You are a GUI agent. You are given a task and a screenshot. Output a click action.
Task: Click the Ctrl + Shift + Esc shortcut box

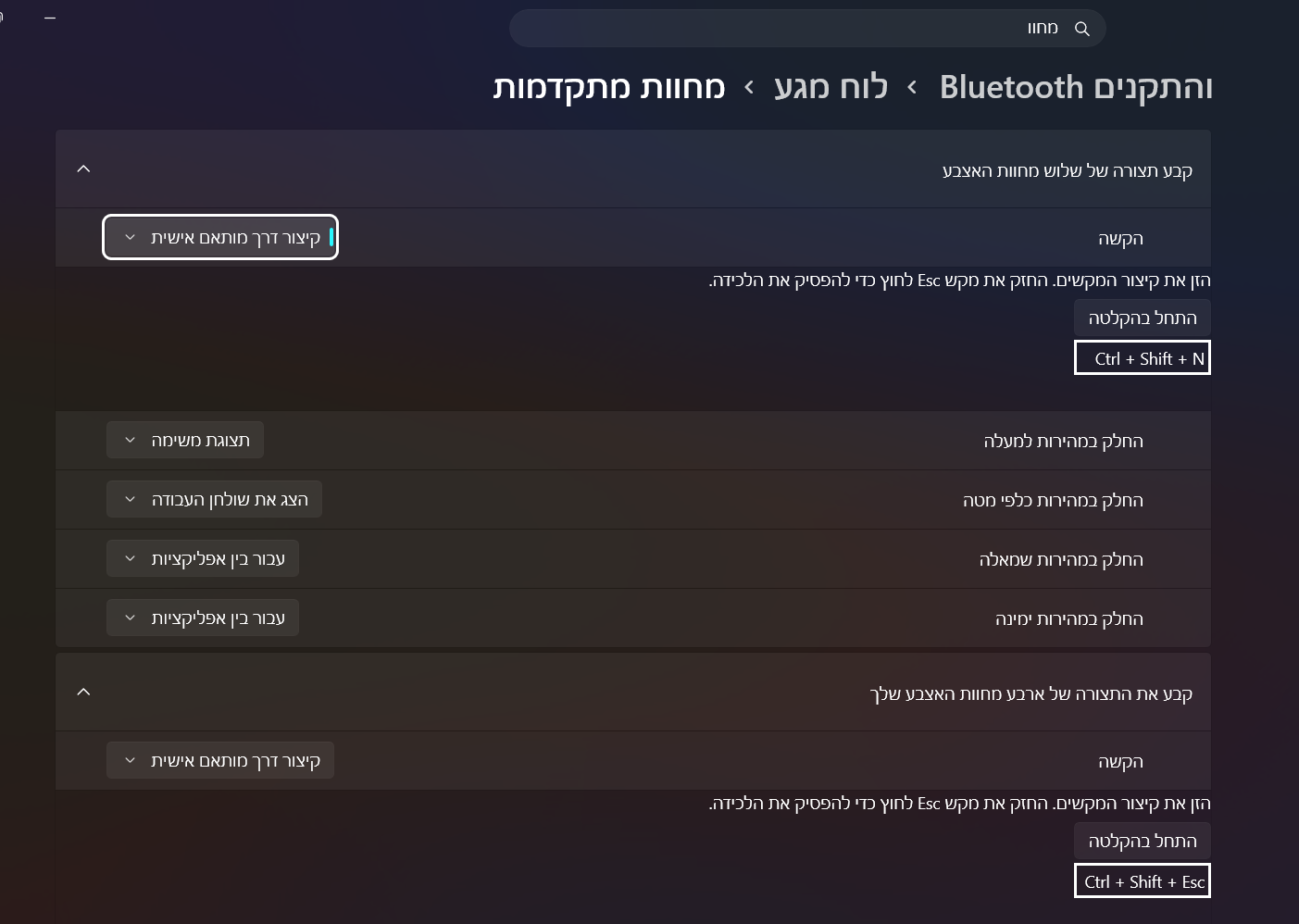click(1142, 881)
